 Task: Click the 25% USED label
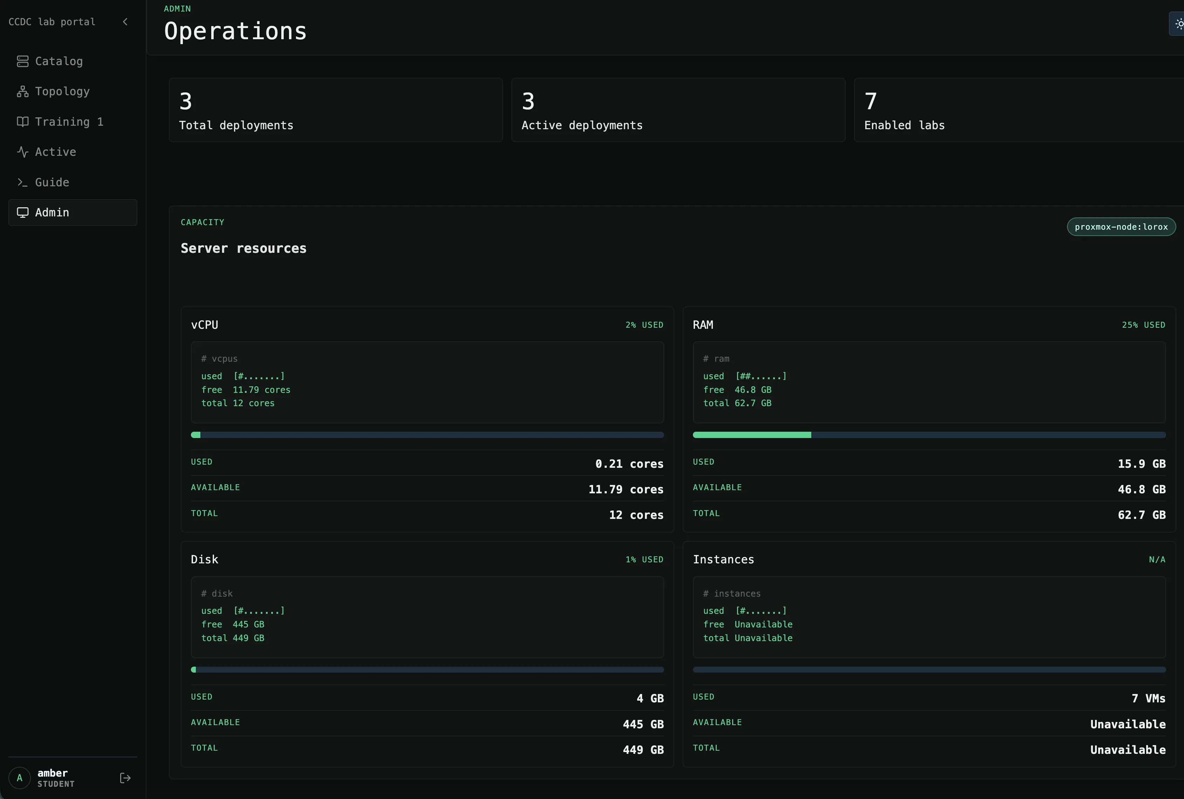point(1144,325)
